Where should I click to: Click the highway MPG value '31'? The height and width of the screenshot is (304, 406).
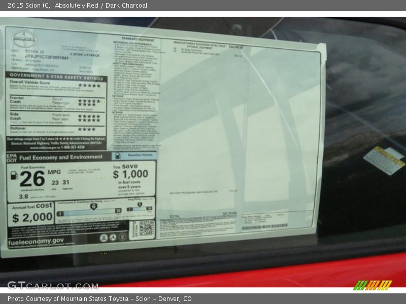click(x=66, y=182)
